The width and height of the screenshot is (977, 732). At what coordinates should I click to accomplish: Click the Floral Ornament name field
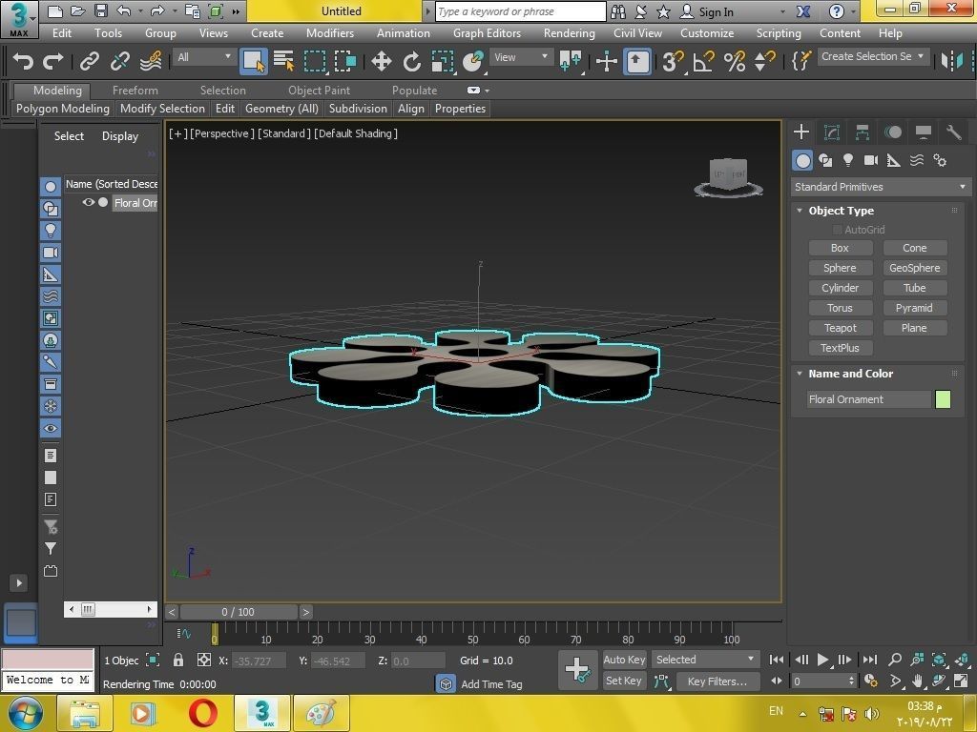pos(868,399)
